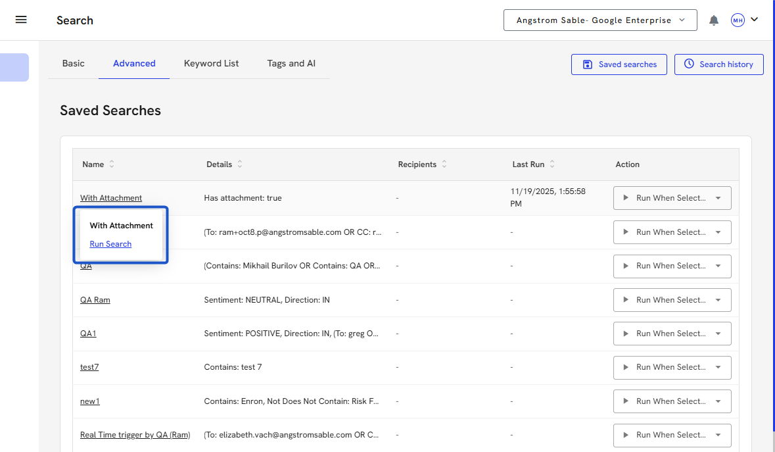775x452 pixels.
Task: Open the Tags and AI tab
Action: 291,64
